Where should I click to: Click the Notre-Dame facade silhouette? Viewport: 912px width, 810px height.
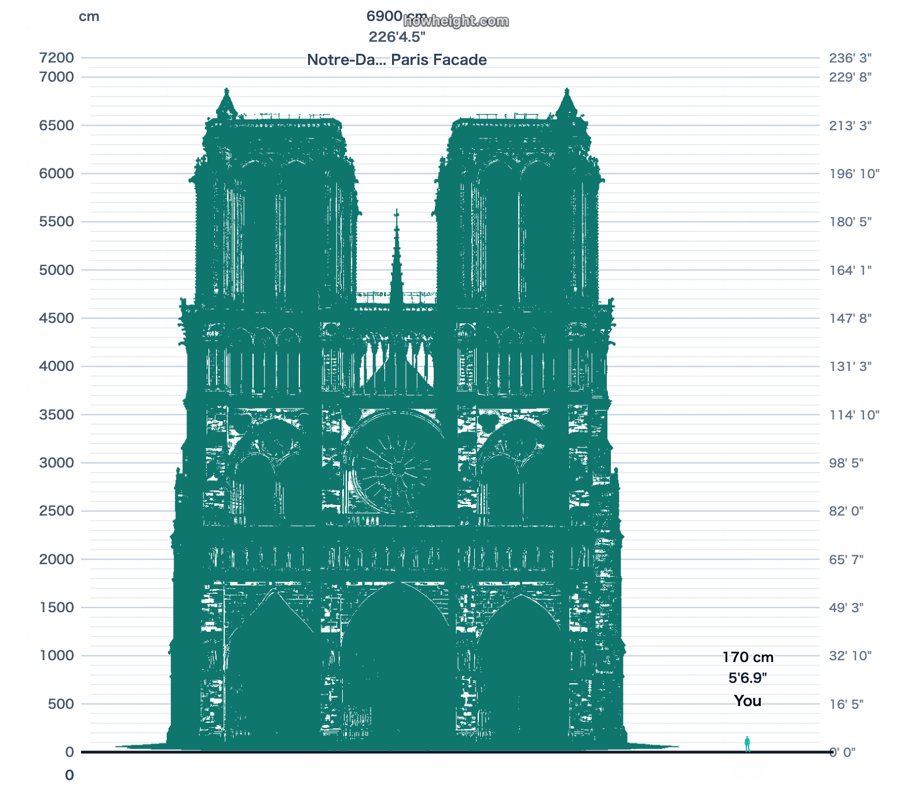[397, 420]
